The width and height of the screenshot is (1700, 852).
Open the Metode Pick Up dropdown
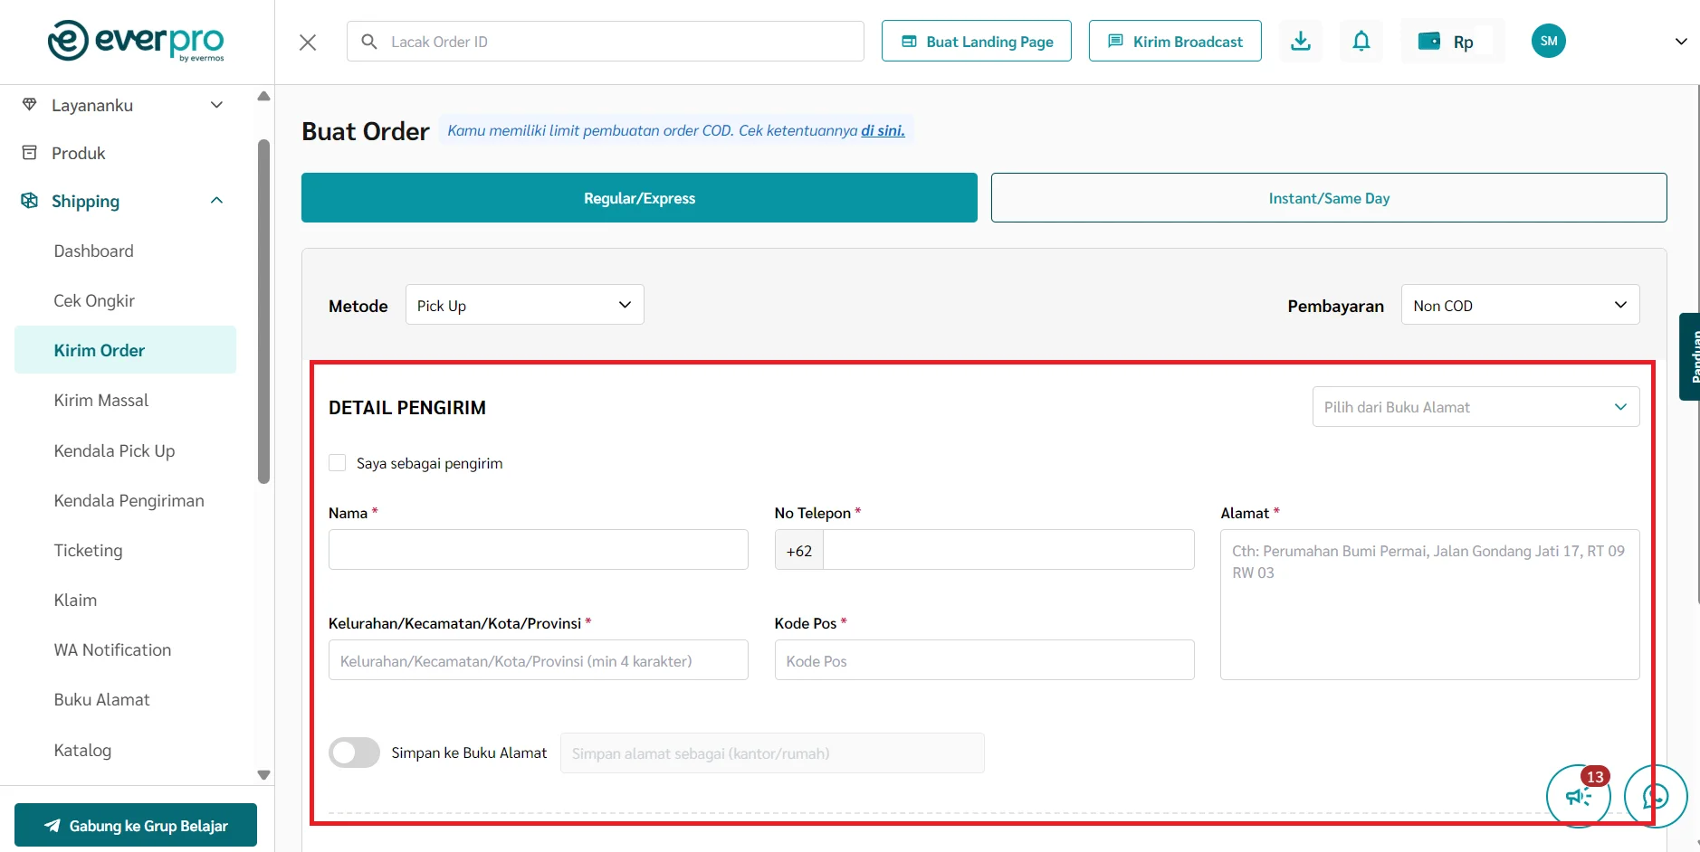tap(524, 306)
